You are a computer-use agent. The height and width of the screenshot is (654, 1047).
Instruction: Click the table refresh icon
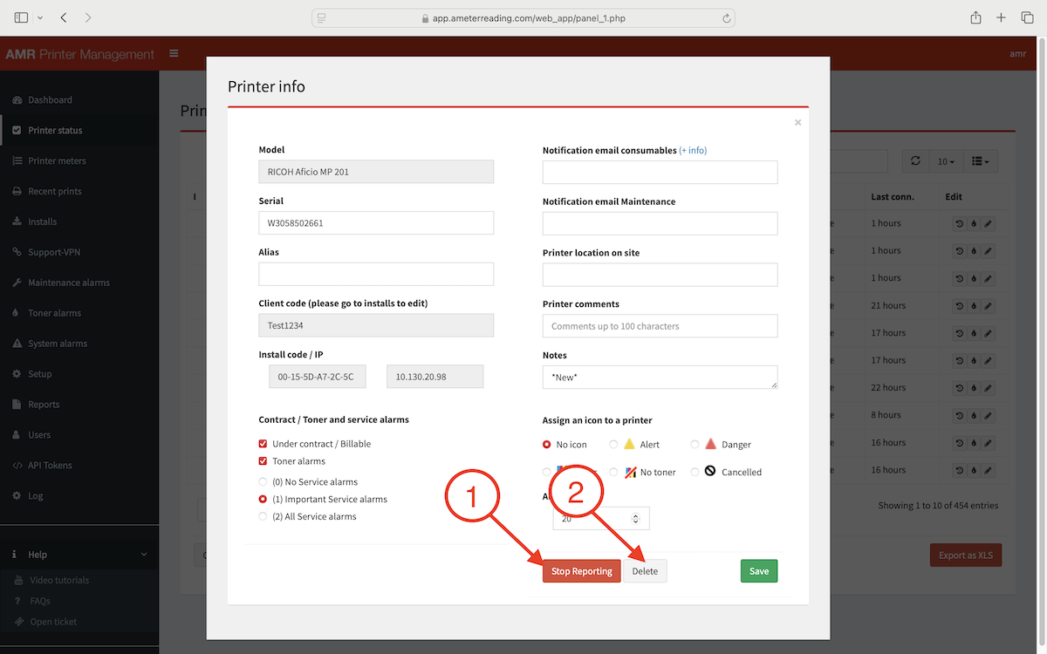coord(914,161)
